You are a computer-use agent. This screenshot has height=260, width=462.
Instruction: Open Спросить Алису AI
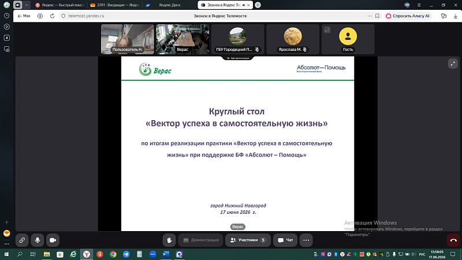point(408,16)
